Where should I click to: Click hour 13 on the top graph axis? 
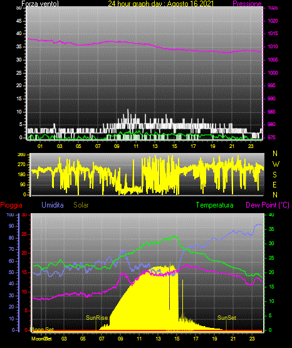point(155,146)
